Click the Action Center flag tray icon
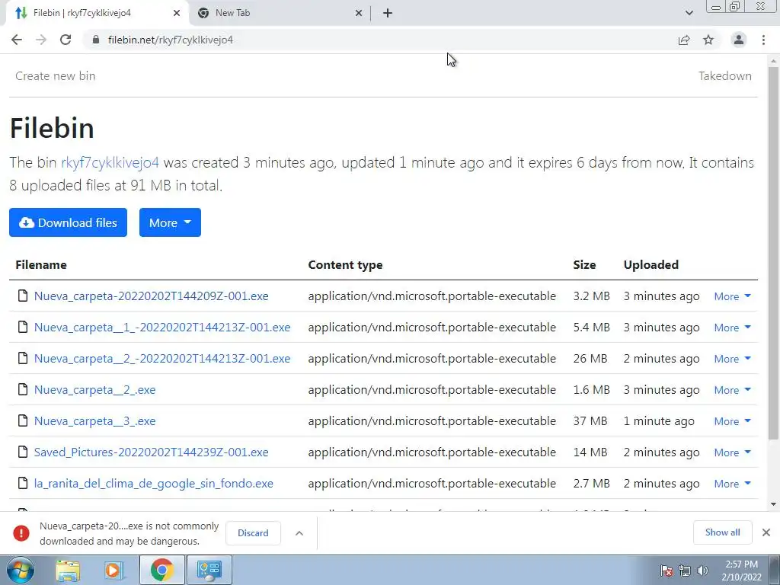780x585 pixels. (x=667, y=571)
